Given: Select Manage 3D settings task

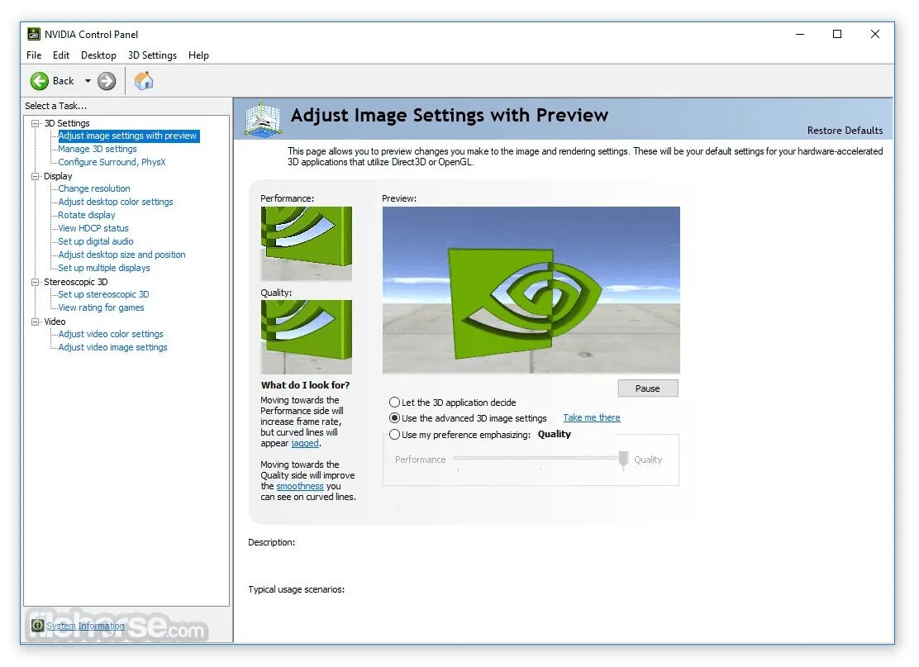Looking at the screenshot, I should [98, 149].
